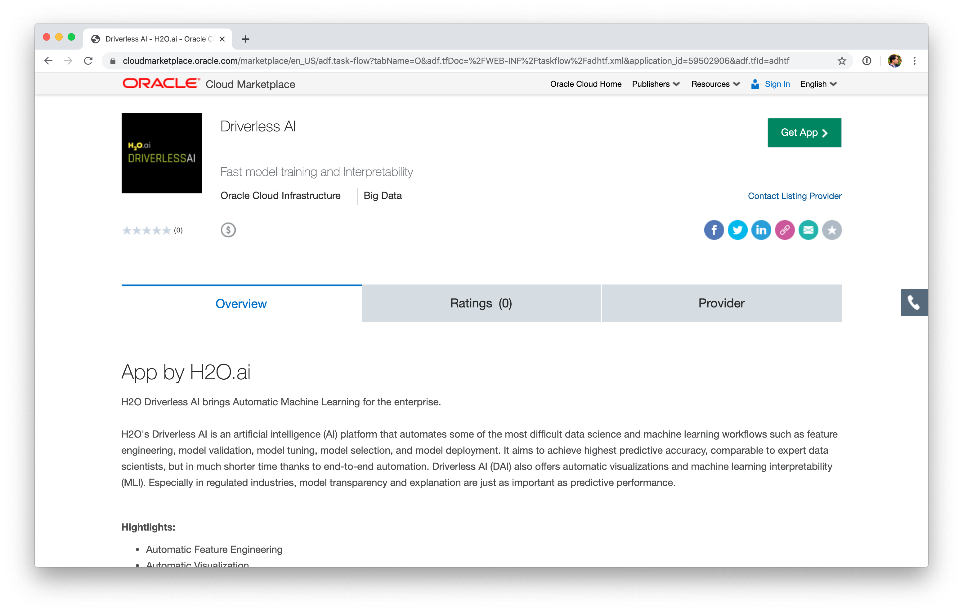Toggle the favorite star for Driverless AI
The height and width of the screenshot is (613, 963).
832,230
